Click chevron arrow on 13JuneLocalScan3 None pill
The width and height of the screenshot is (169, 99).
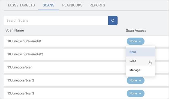coord(140,93)
